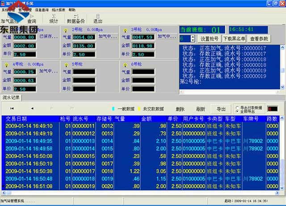The image size is (286, 206).
Task: Go to last record navigation arrow
Action: pyautogui.click(x=72, y=109)
